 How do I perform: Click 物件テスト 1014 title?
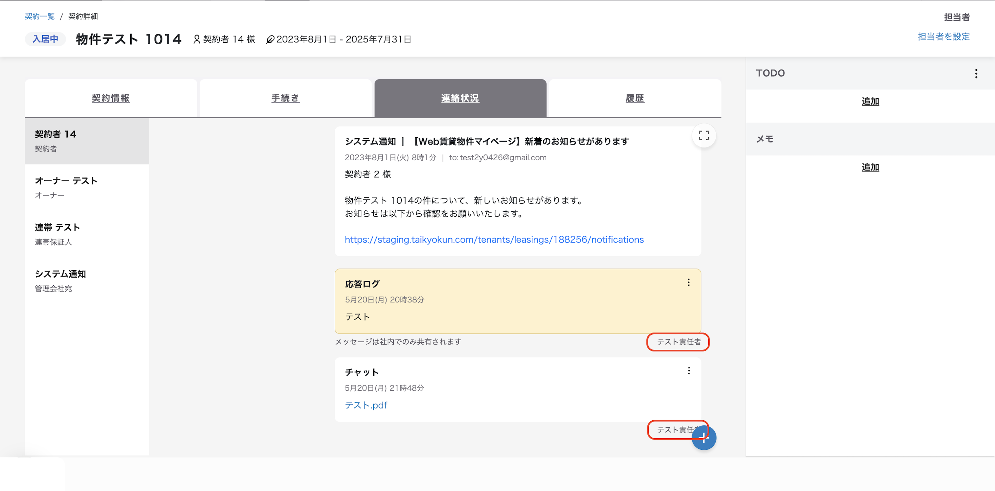pyautogui.click(x=129, y=39)
